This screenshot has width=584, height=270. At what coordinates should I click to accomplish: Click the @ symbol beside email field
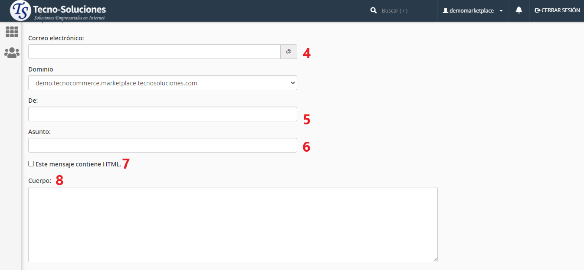click(x=289, y=52)
